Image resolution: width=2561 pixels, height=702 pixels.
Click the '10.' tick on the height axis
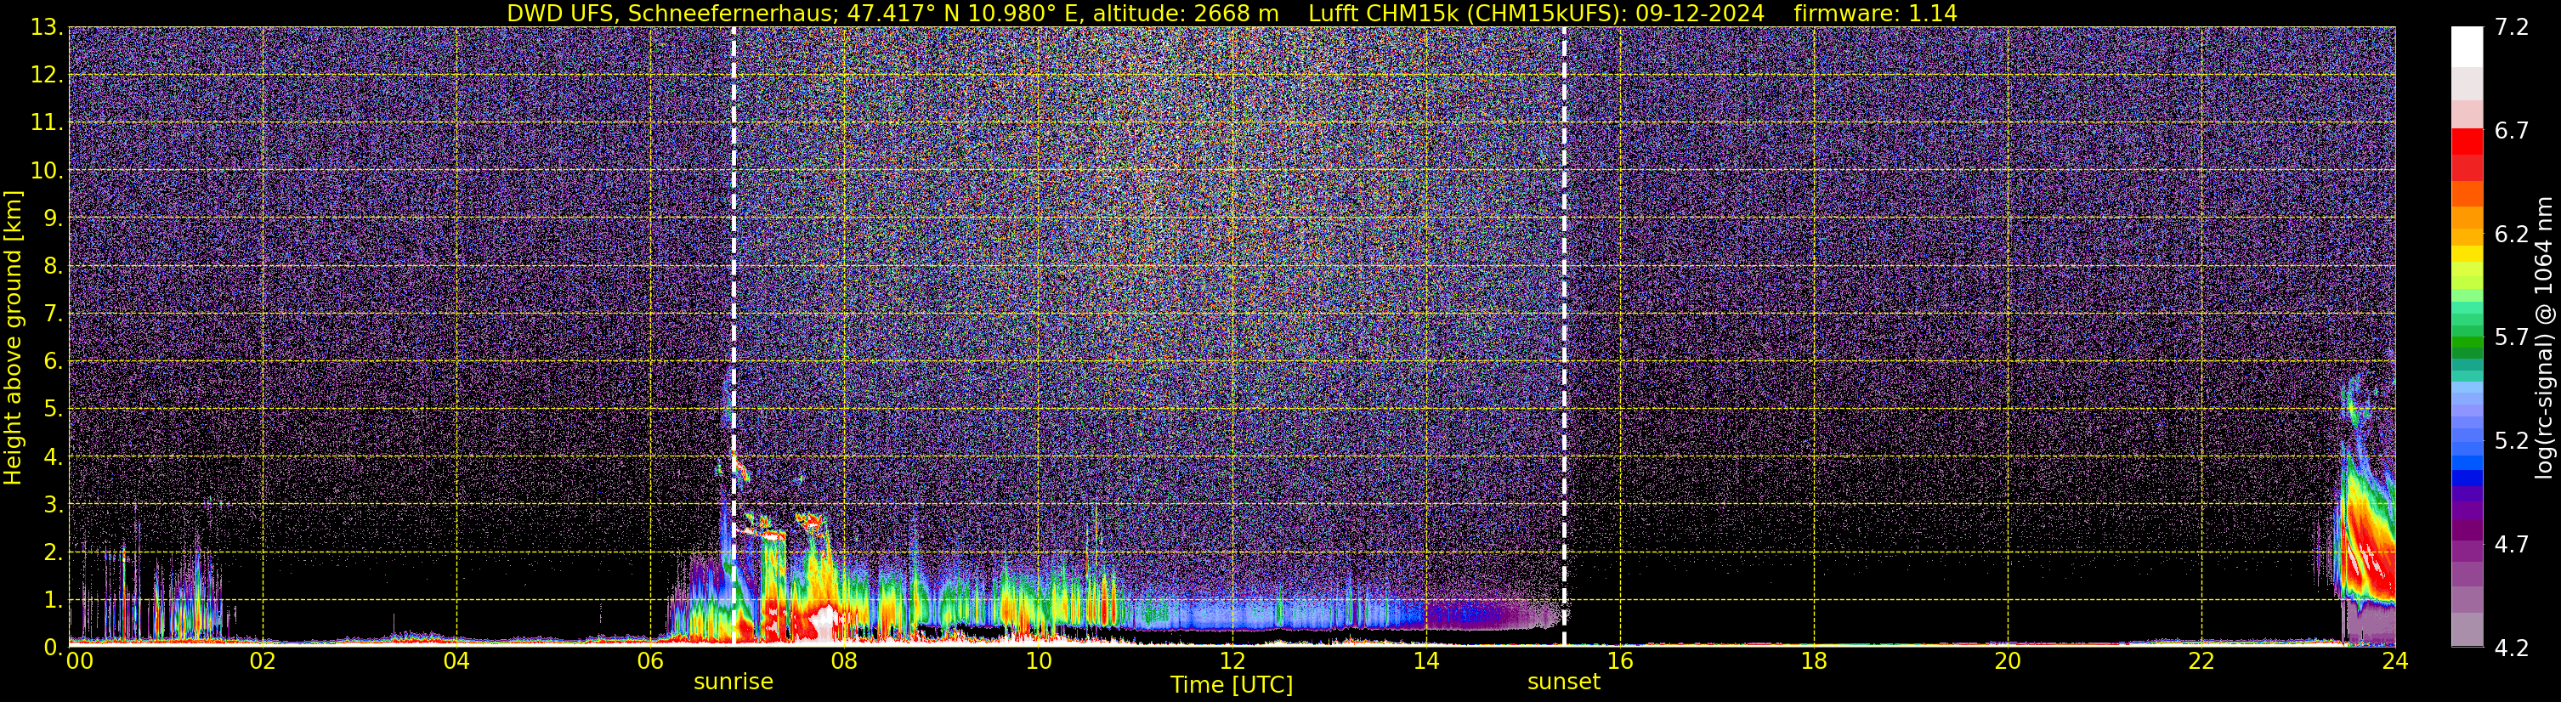47,171
